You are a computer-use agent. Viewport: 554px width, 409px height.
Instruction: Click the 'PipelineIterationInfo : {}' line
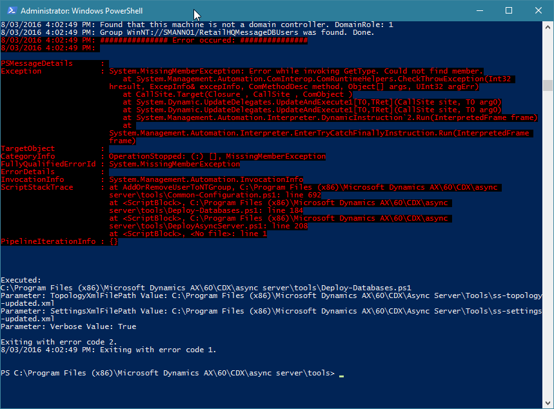[x=59, y=242]
